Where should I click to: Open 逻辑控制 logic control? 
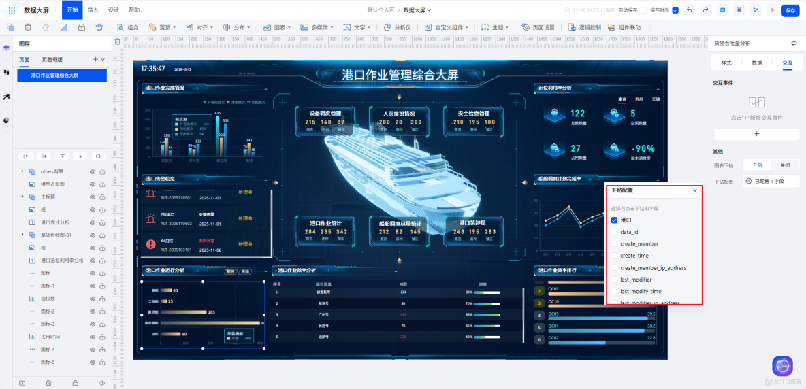pyautogui.click(x=584, y=27)
